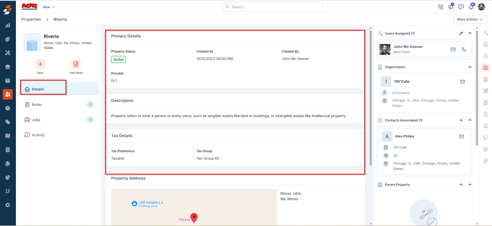Select the highlighted customers icon in left sidebar
Image resolution: width=492 pixels, height=226 pixels.
tap(8, 94)
